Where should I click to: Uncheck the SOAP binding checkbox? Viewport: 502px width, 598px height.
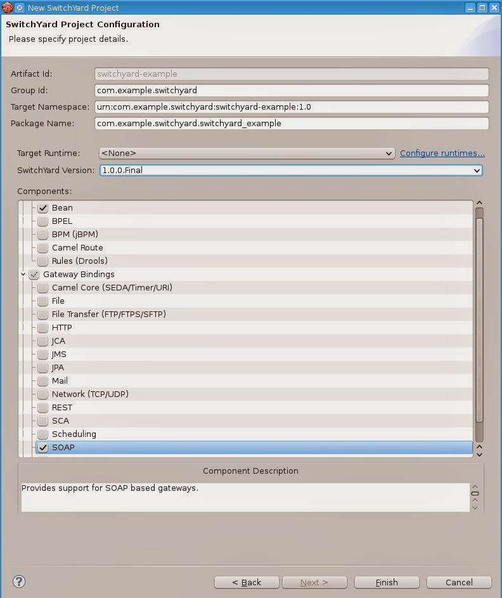pos(42,447)
